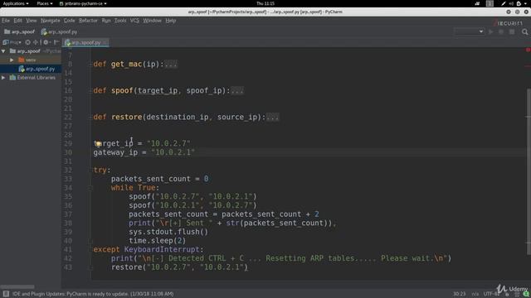Click cursor position 30:23 in status bar

(x=459, y=294)
